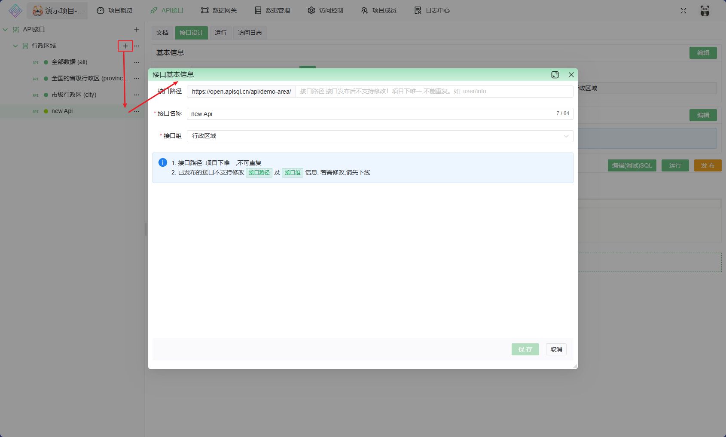Click the 保存 button
This screenshot has width=726, height=437.
click(525, 349)
